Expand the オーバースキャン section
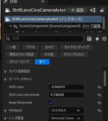The width and height of the screenshot is (108, 121). (x=5, y=79)
